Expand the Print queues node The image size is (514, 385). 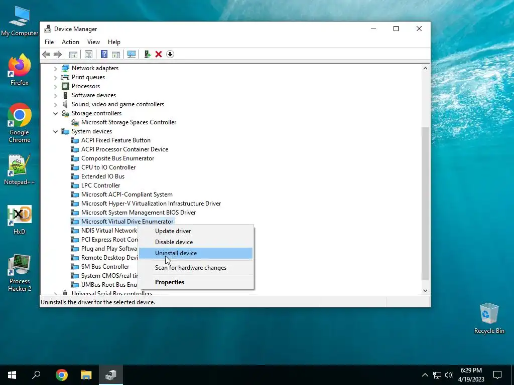(55, 78)
